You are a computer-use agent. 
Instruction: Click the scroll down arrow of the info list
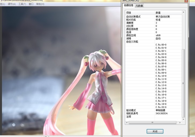(183, 119)
